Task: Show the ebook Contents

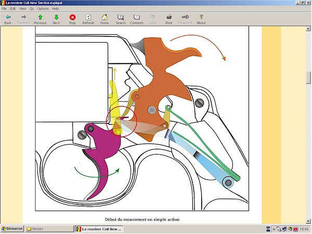Action: point(137,19)
